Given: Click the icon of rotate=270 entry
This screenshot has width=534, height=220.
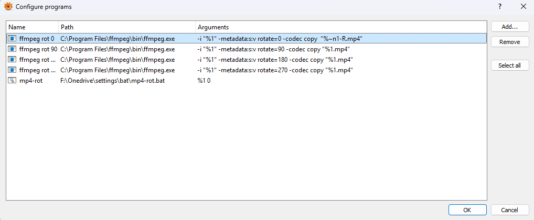Looking at the screenshot, I should (x=12, y=70).
